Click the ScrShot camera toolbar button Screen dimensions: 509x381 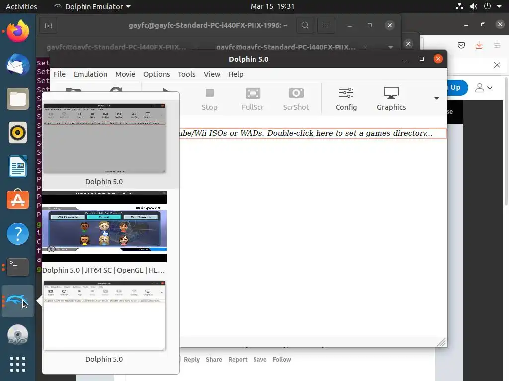coord(296,99)
